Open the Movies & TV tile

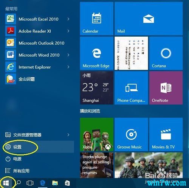(166, 134)
